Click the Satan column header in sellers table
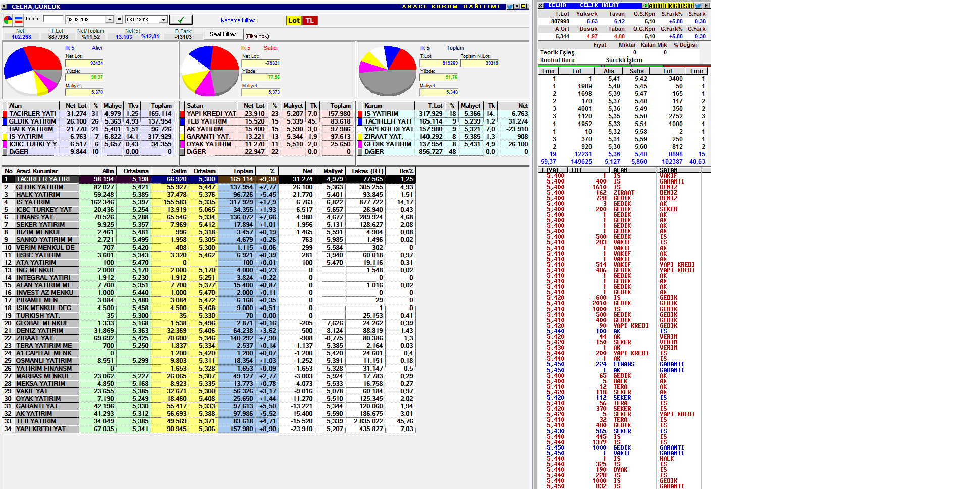This screenshot has width=966, height=489. [x=211, y=106]
